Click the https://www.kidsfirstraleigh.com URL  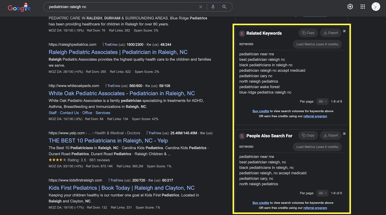tap(75, 180)
